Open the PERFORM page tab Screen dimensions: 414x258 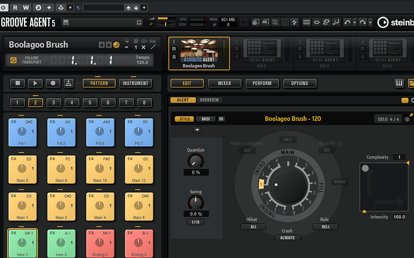point(262,83)
